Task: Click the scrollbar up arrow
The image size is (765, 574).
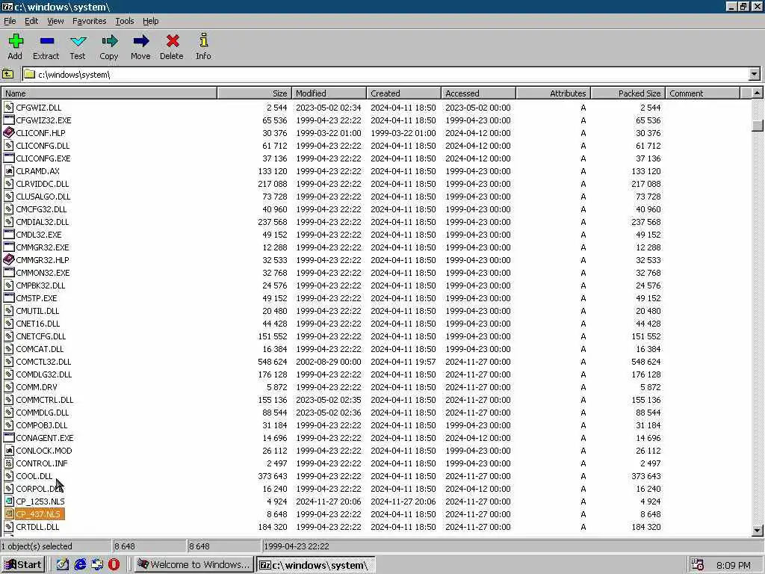Action: pyautogui.click(x=758, y=93)
